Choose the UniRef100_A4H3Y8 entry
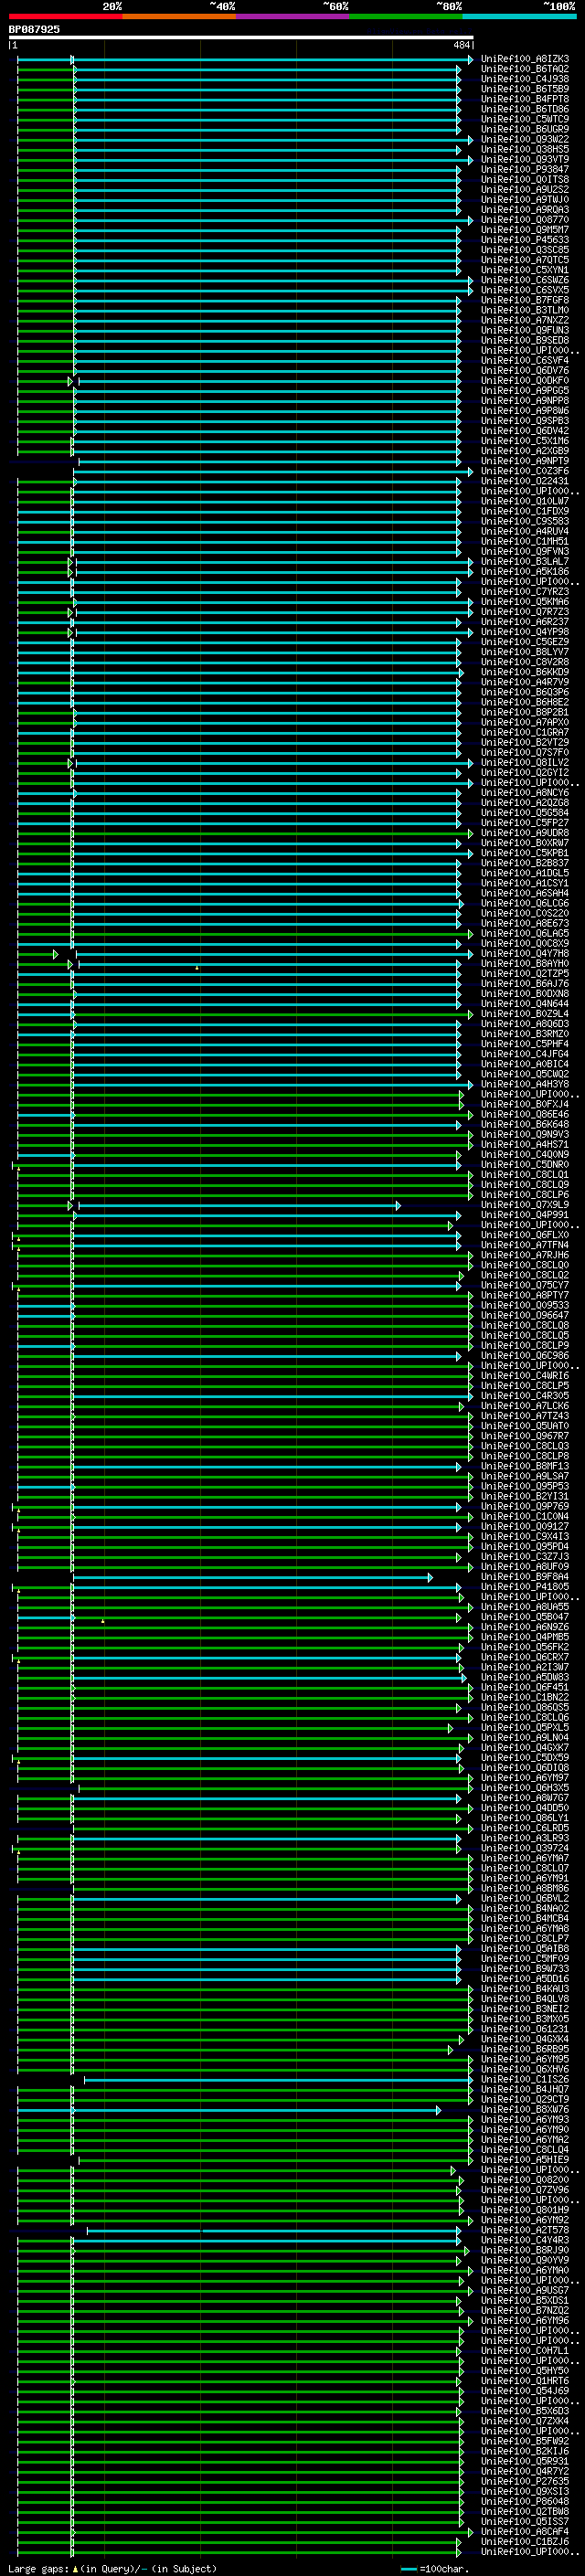 (525, 1084)
